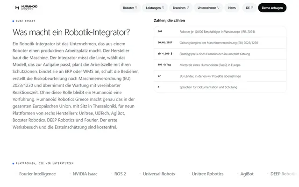Click 'Sprachen für Dokumentation und Schulung' row
Screen dimensions: 299x187
tap(220, 87)
